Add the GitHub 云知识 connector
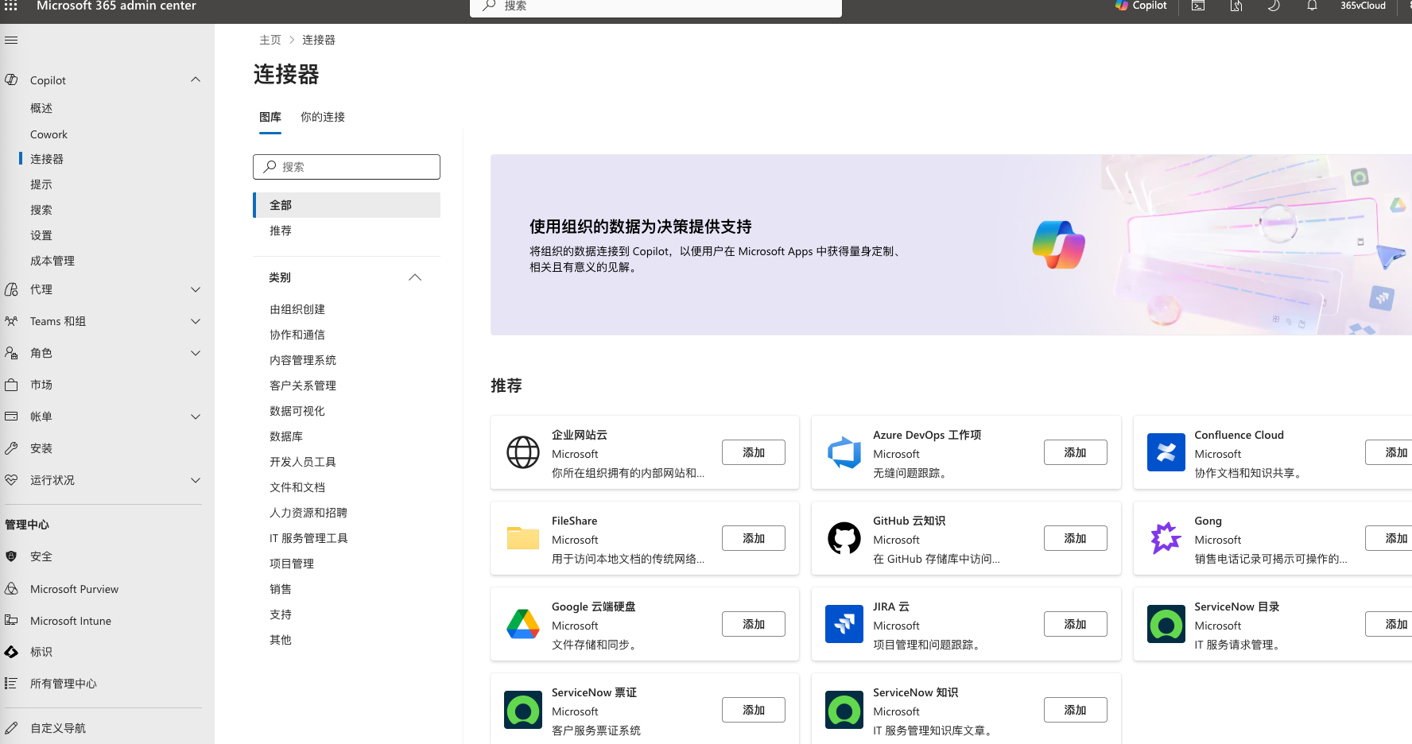Screen dimensions: 1412x744 1075,538
